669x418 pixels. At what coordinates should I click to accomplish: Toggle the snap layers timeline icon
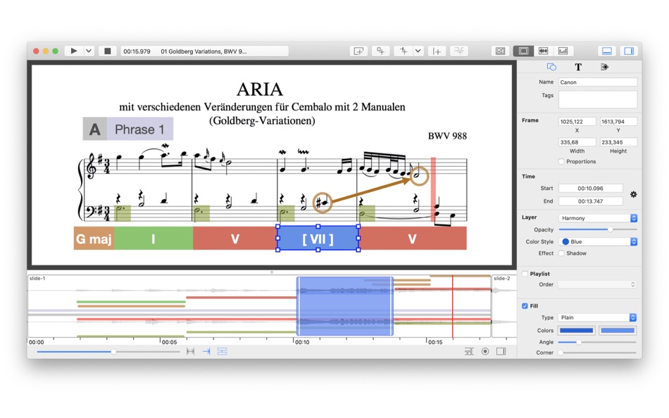[222, 351]
